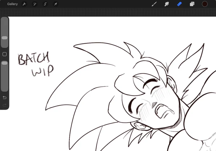The height and width of the screenshot is (151, 216).
Task: Activate the Selection tool
Action: click(45, 4)
